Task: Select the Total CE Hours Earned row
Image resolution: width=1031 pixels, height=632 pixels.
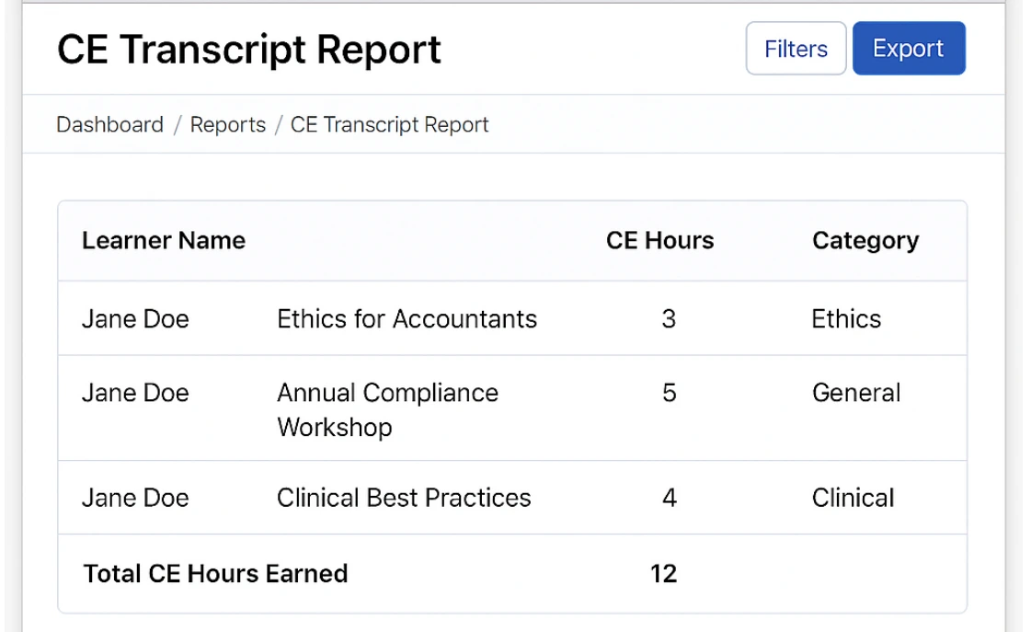Action: point(215,573)
